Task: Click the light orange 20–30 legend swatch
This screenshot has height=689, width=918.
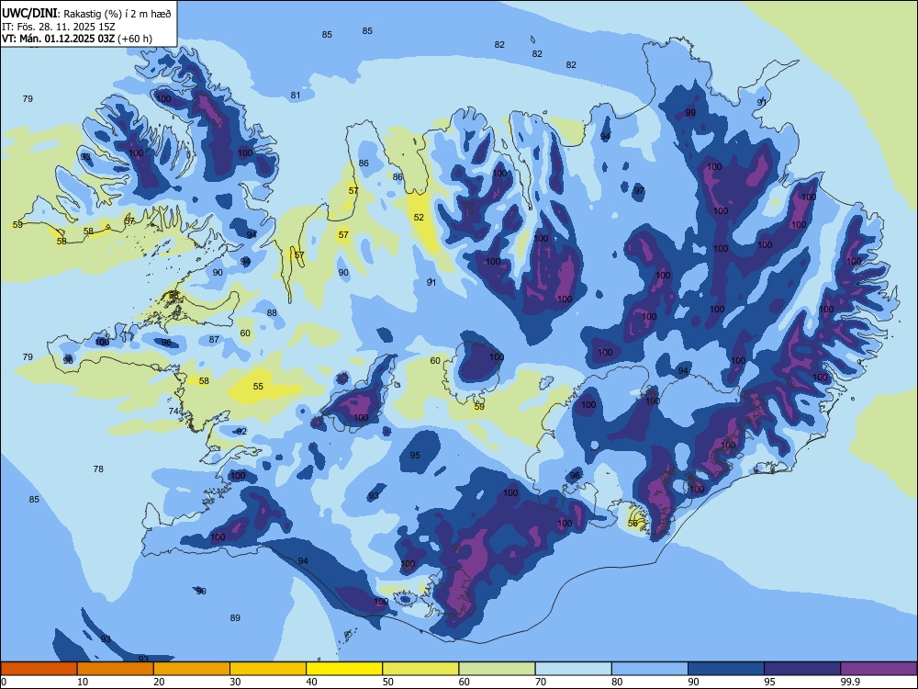Action: [x=192, y=669]
